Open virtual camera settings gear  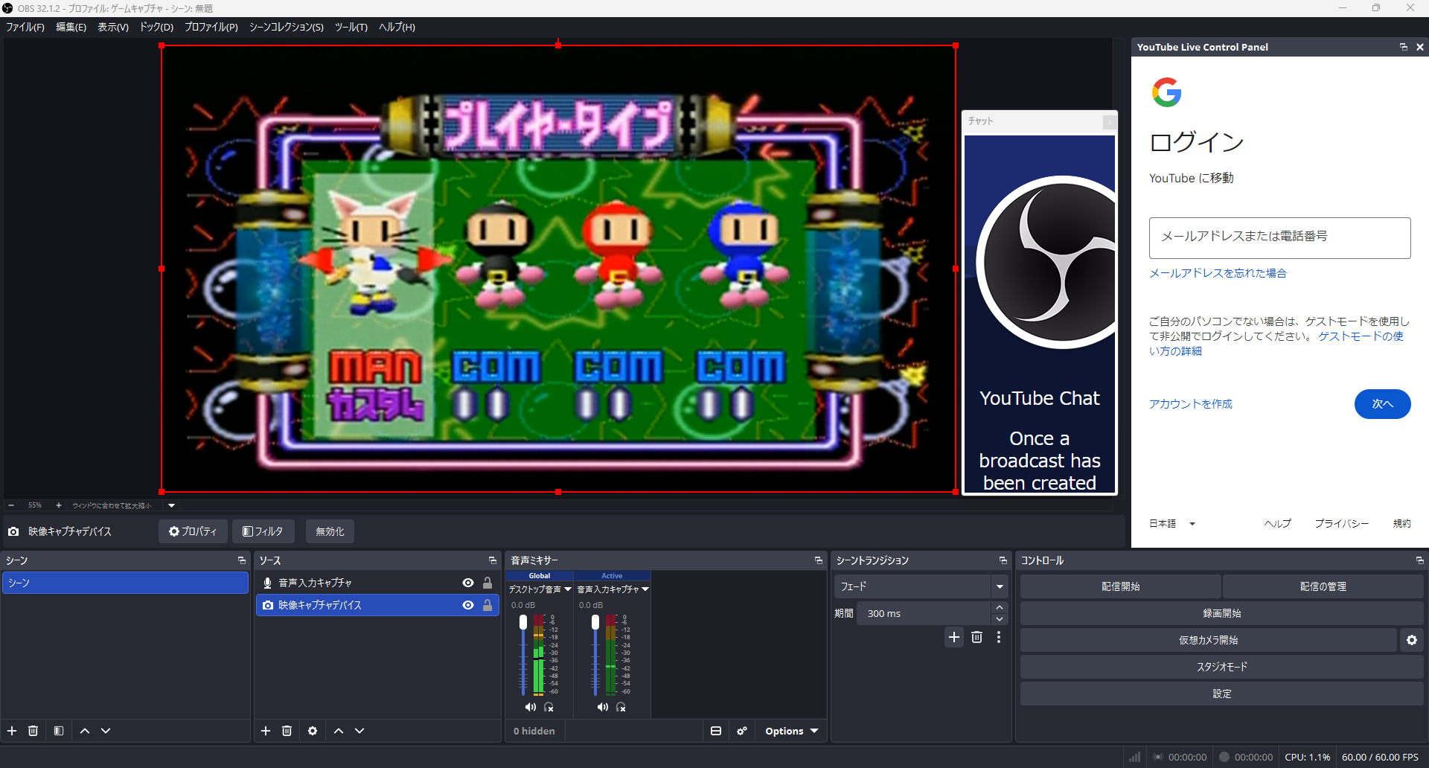(1412, 640)
